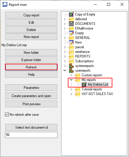Image resolution: width=129 pixels, height=157 pixels.
Task: Click the systemreports gears icon
Action: pyautogui.click(x=71, y=66)
